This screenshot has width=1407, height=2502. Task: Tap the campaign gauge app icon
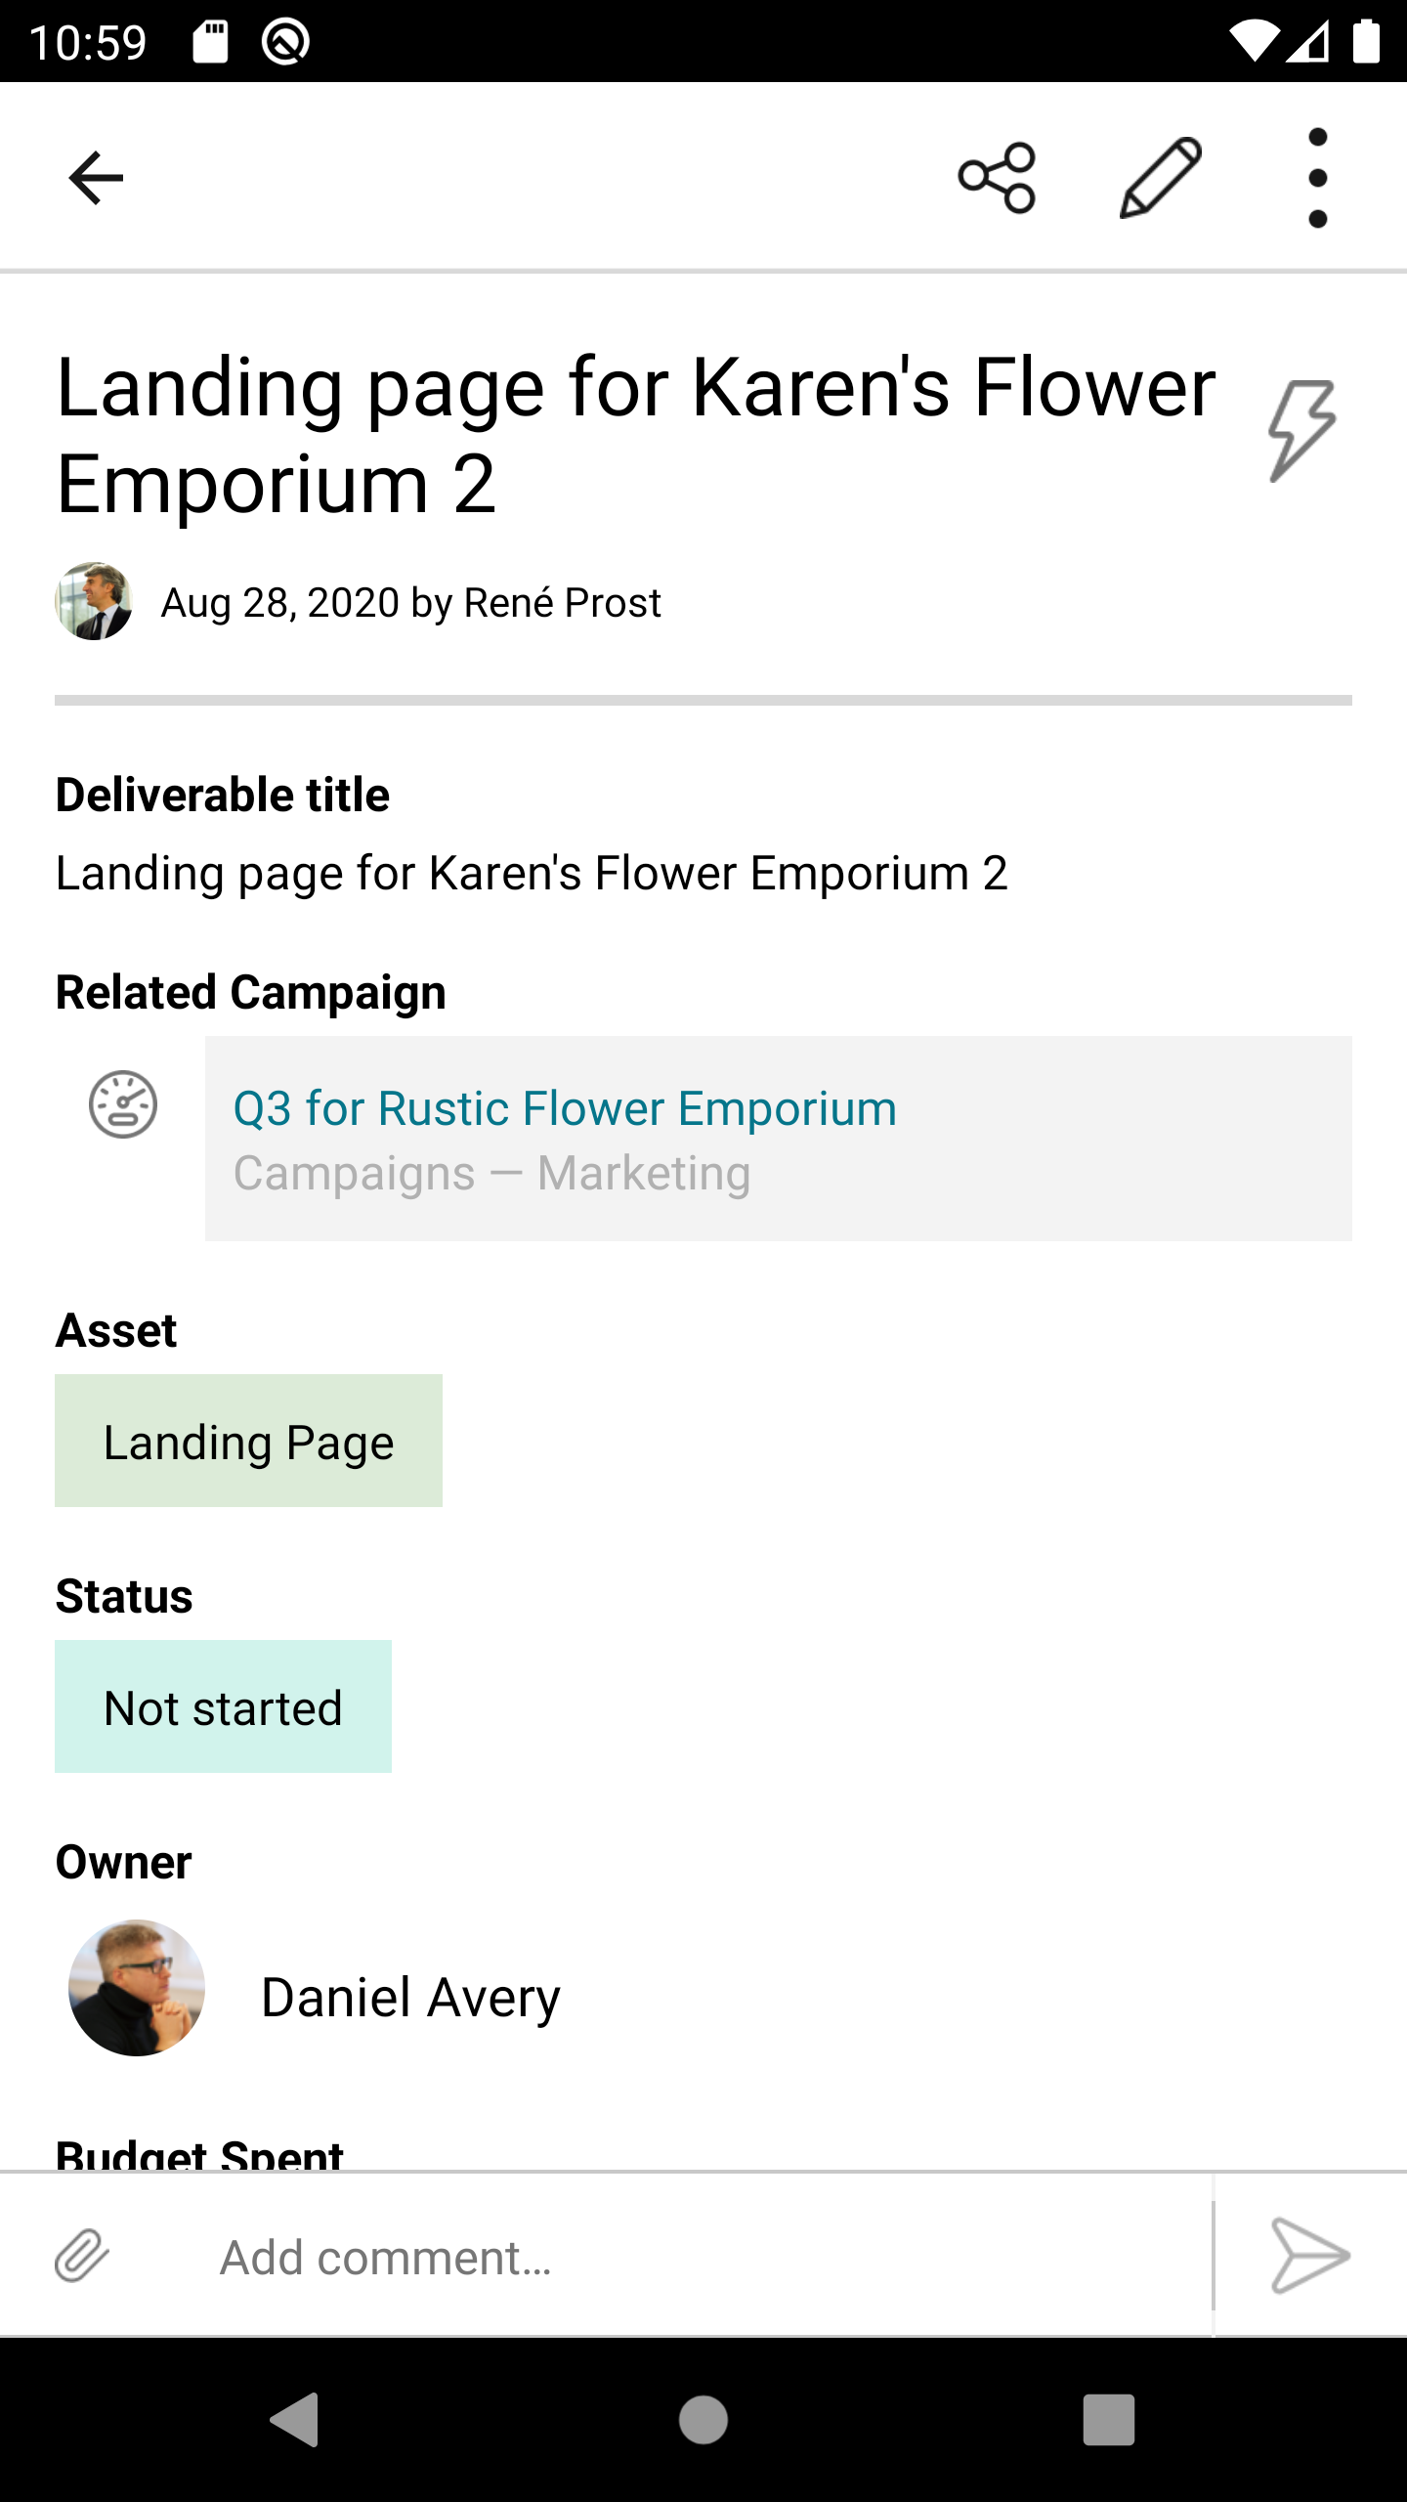point(123,1104)
